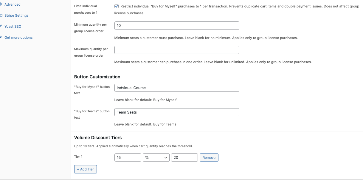Click the Volume Discount Tiers heading
Viewport: 363px width, 180px height.
coord(98,138)
